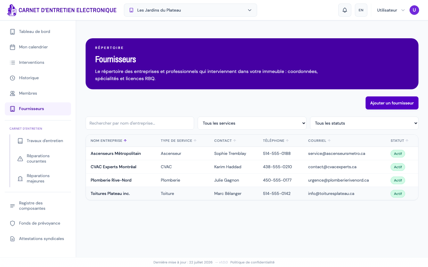Click phone number 450-555-0177
This screenshot has width=428, height=267.
tap(277, 180)
